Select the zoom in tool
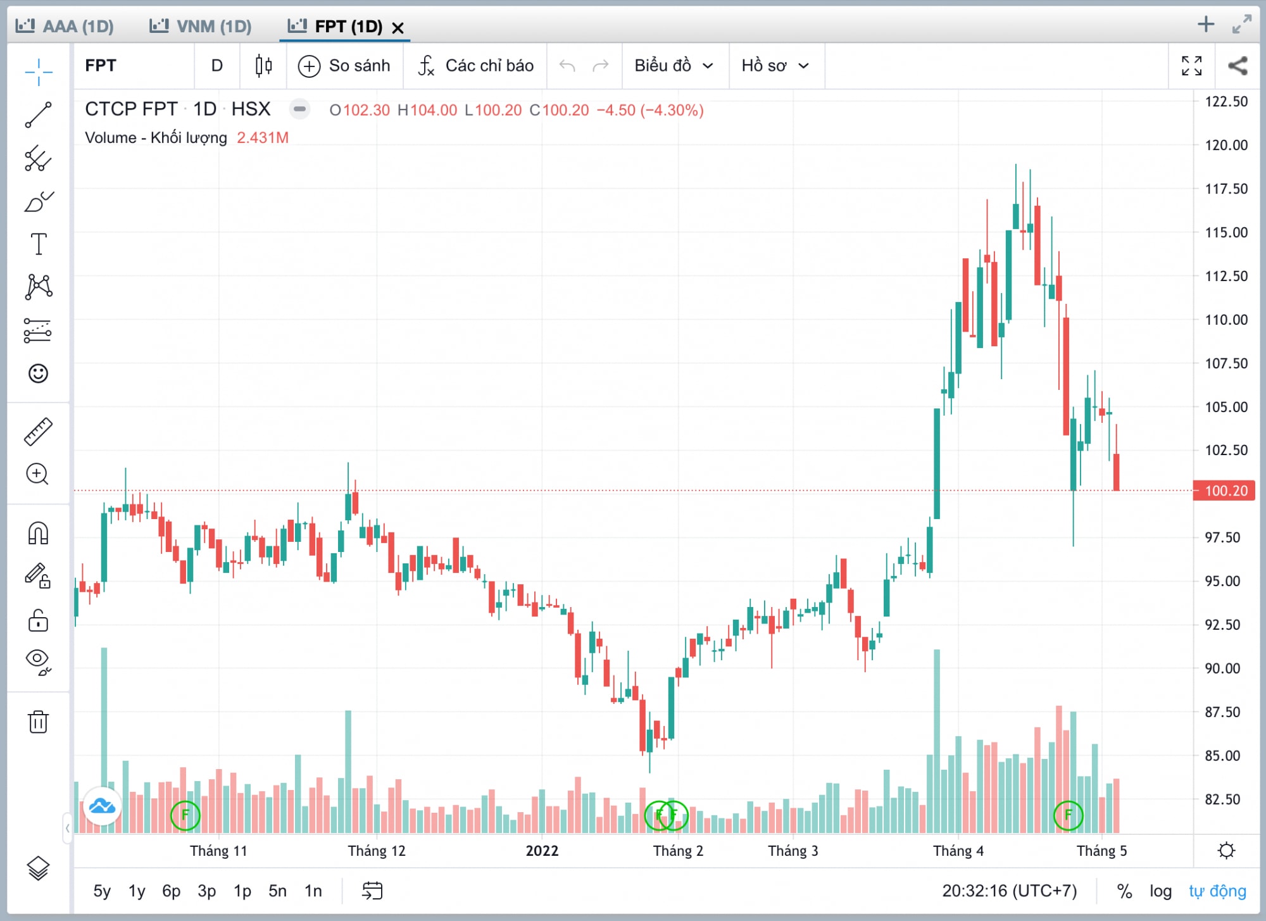The height and width of the screenshot is (921, 1266). pyautogui.click(x=39, y=474)
